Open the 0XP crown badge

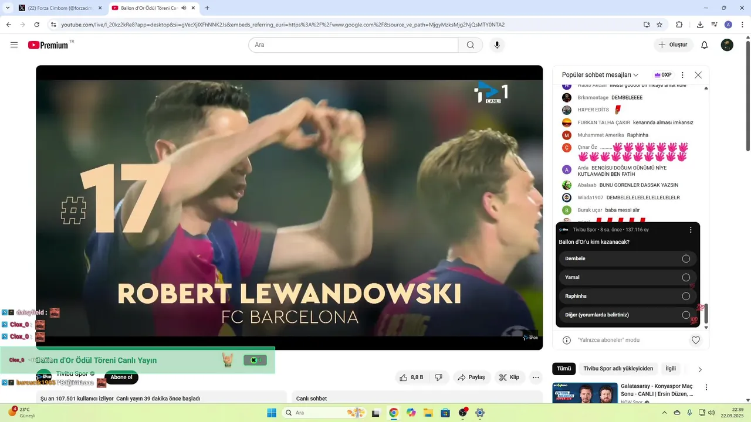[x=663, y=75]
